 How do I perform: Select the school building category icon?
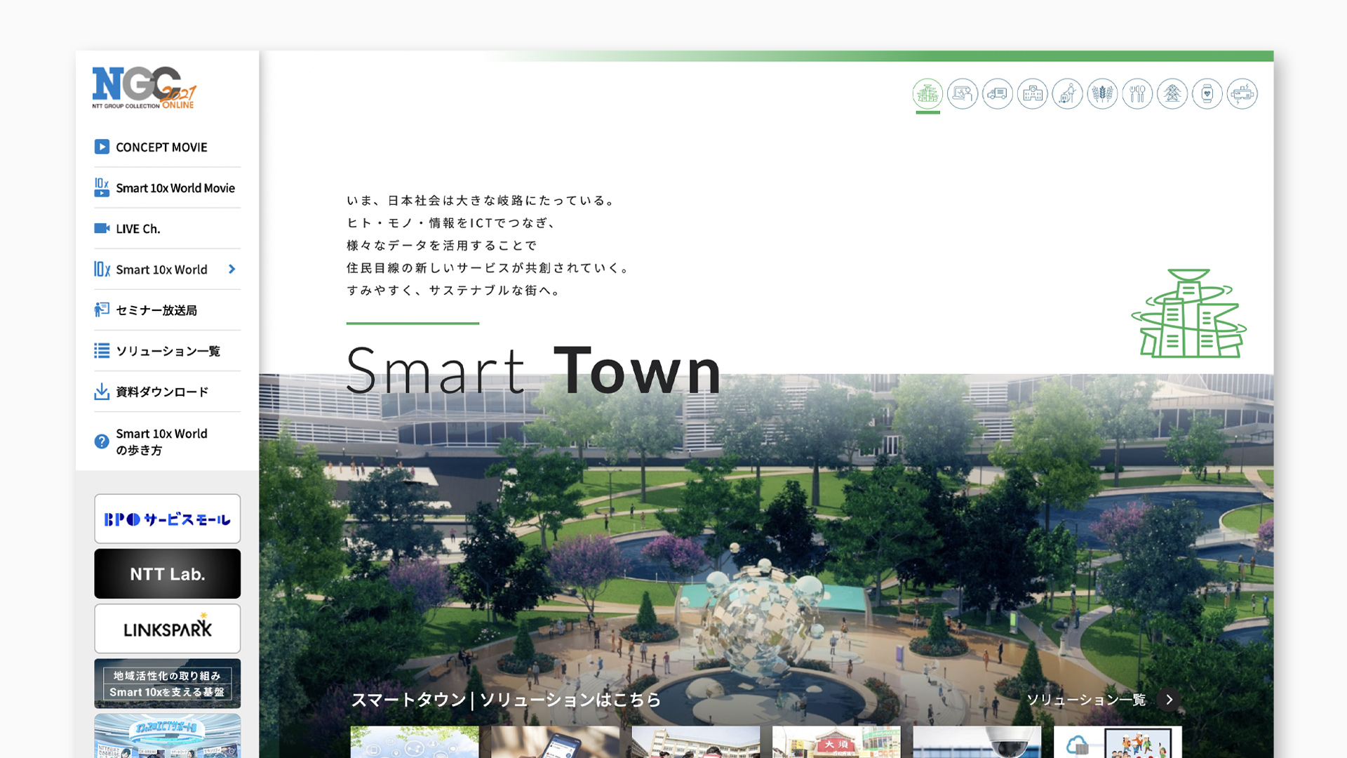1033,93
